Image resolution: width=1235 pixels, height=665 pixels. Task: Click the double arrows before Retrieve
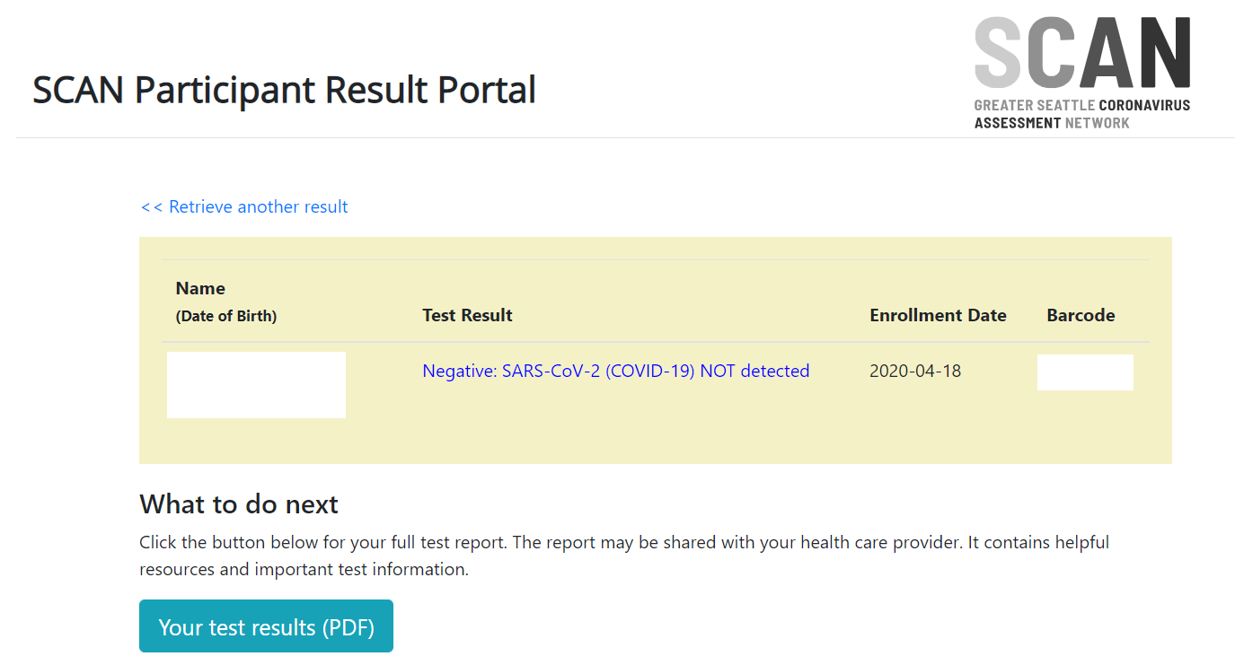click(x=151, y=207)
